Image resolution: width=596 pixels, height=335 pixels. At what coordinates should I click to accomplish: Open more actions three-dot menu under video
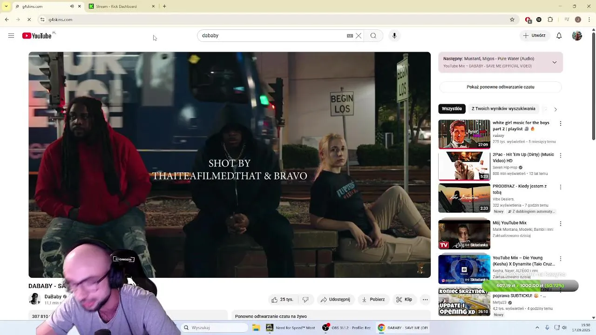tap(425, 300)
